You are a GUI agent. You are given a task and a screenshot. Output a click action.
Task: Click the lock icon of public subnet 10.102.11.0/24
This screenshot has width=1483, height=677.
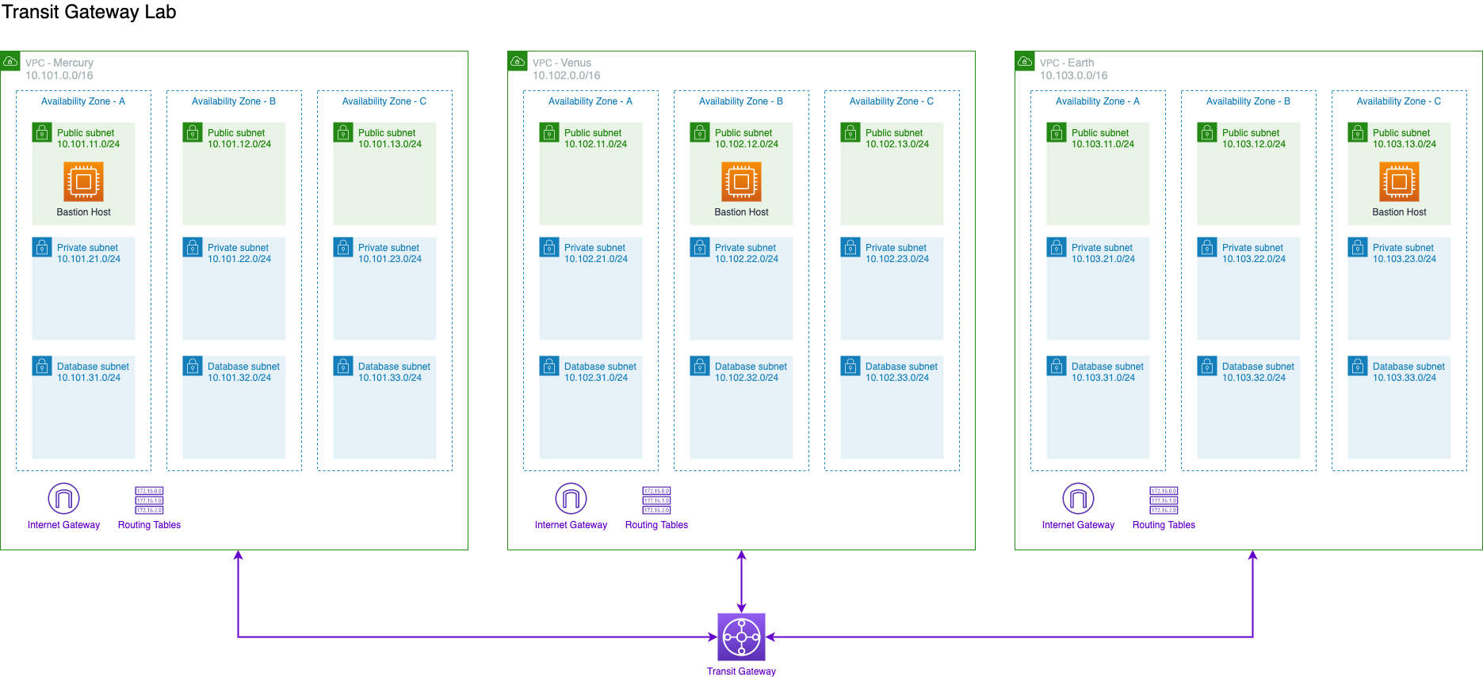point(549,132)
